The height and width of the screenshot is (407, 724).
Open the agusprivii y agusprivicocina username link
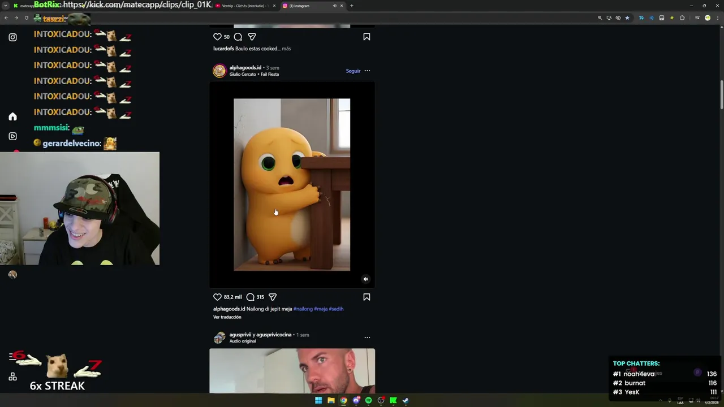[260, 335]
